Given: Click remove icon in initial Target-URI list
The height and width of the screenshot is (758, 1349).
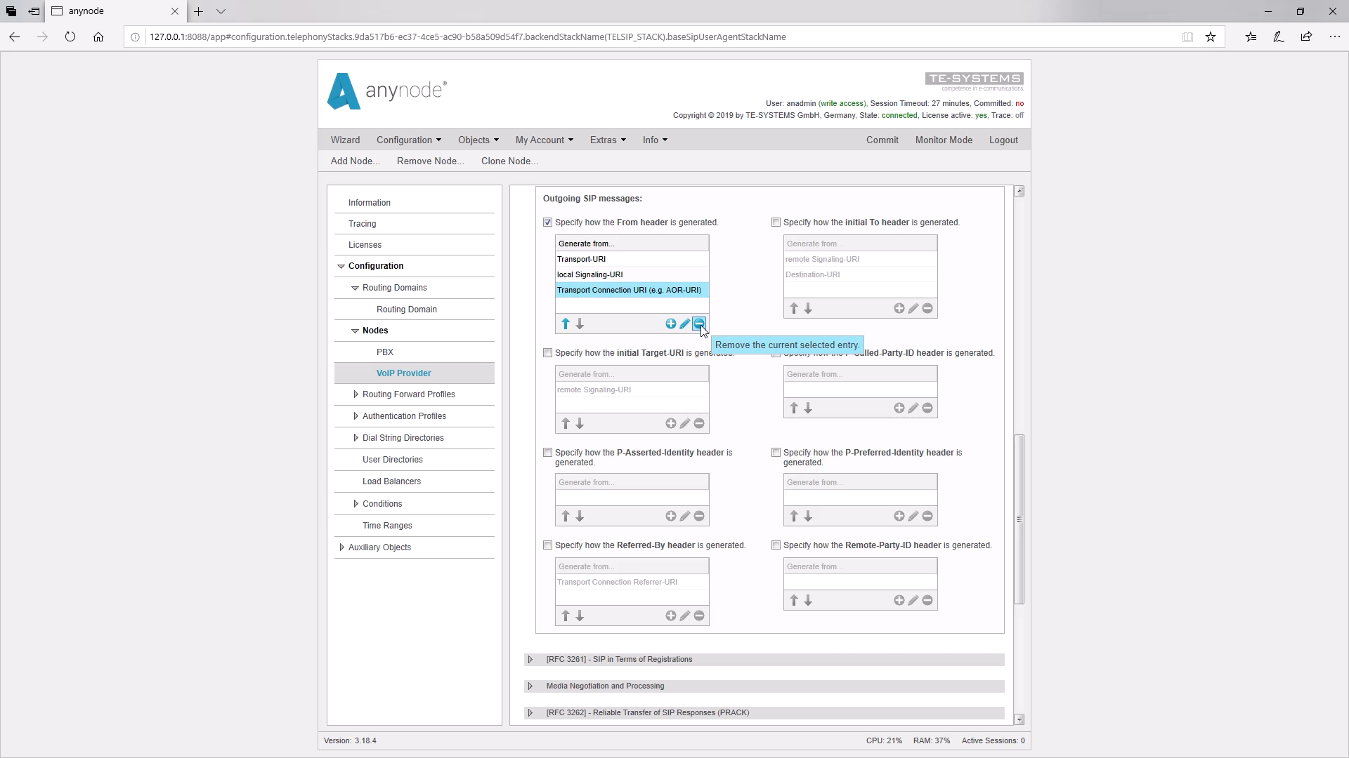Looking at the screenshot, I should (699, 423).
